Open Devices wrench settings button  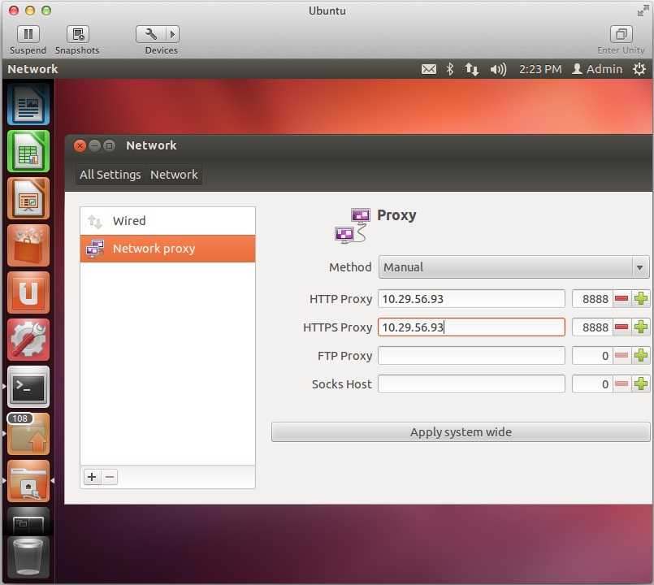(150, 34)
